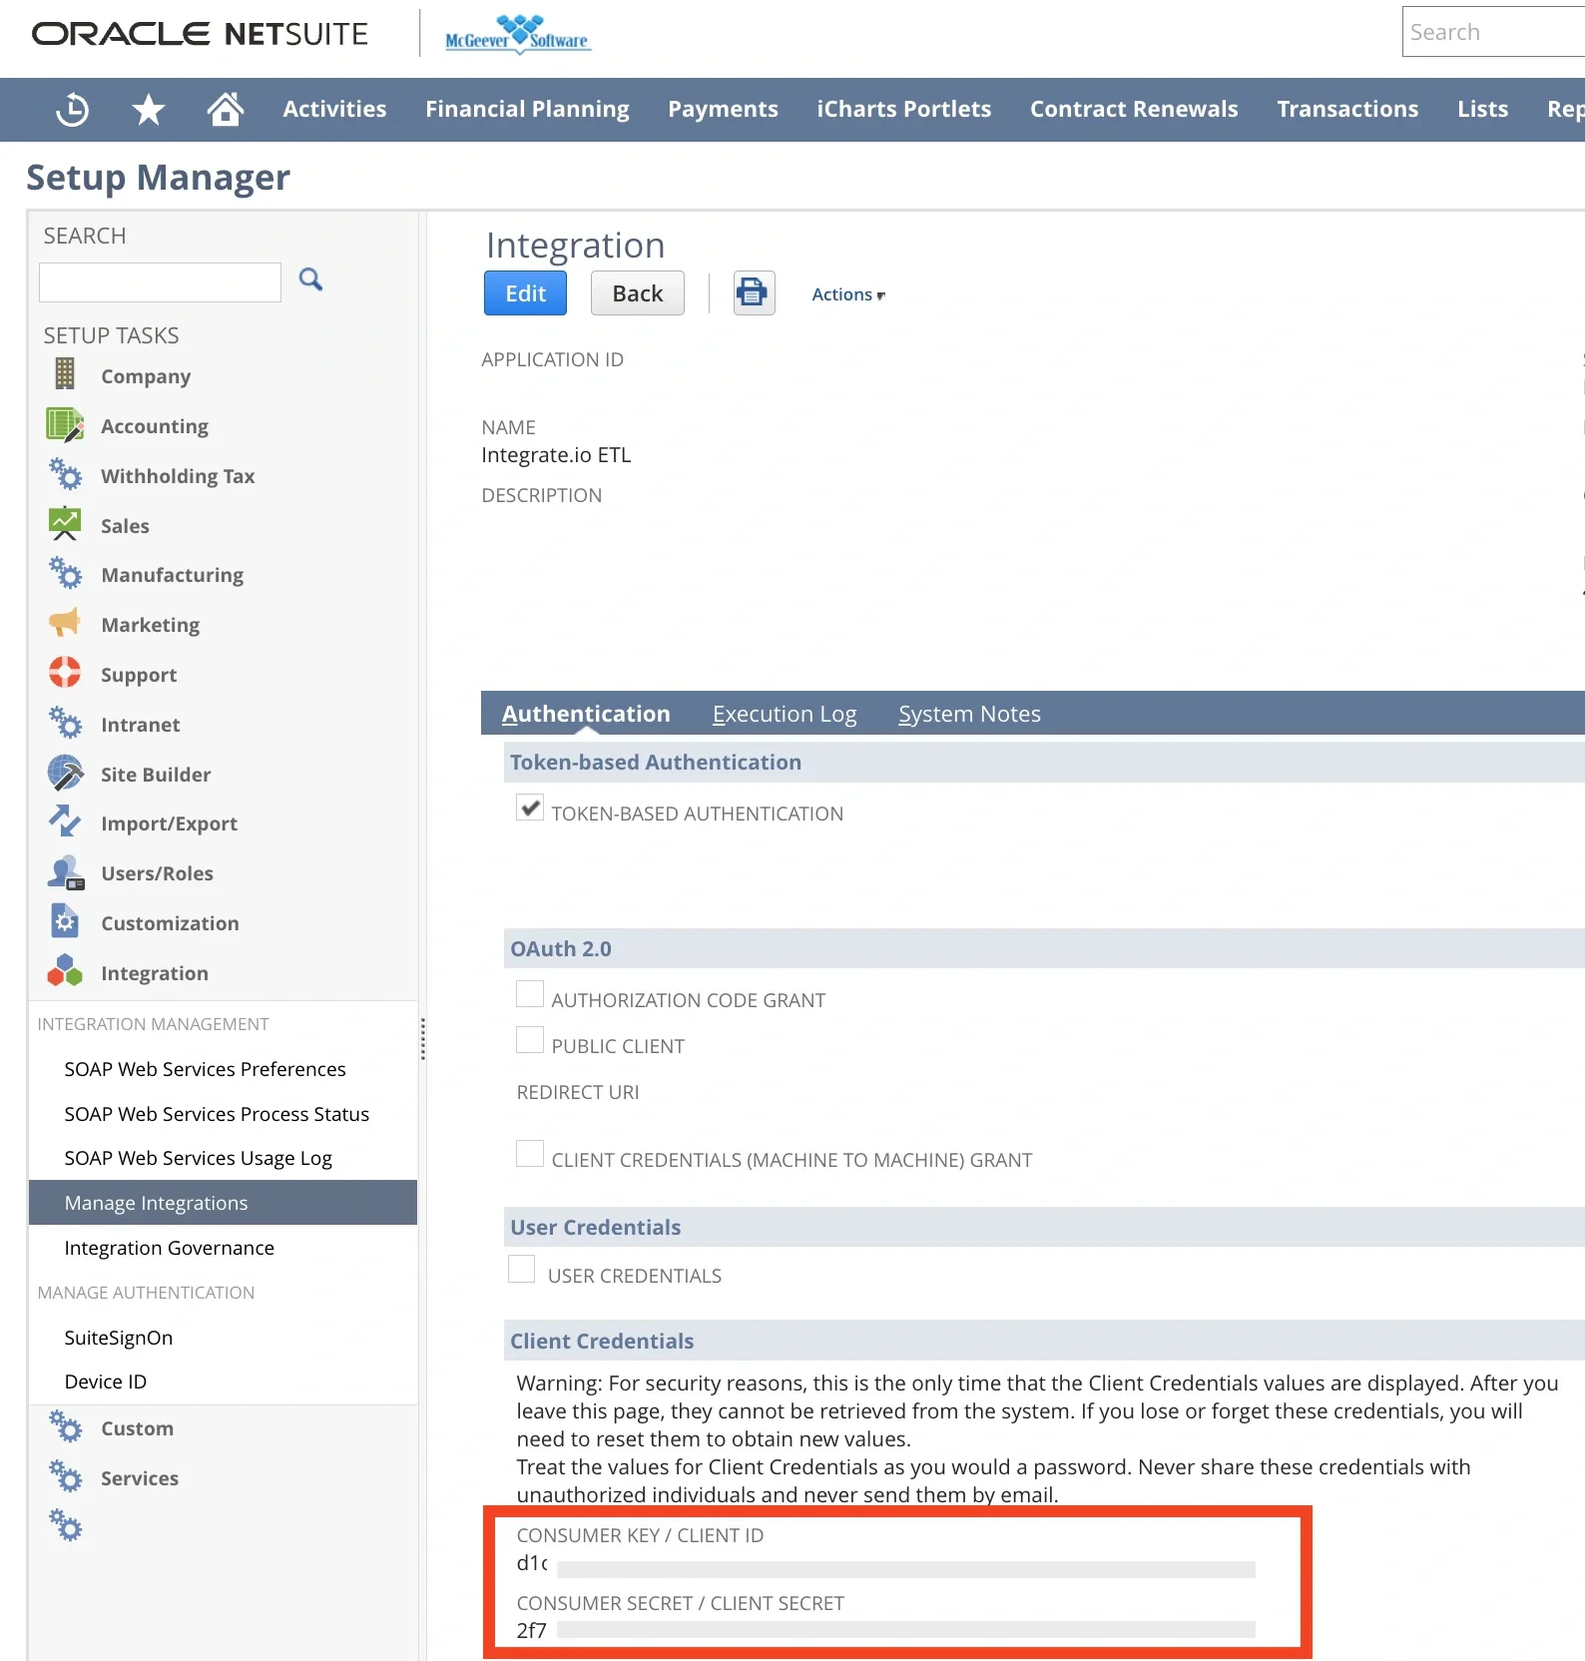Viewport: 1585px width, 1661px height.
Task: Open the Financial Planning menu
Action: pyautogui.click(x=527, y=109)
